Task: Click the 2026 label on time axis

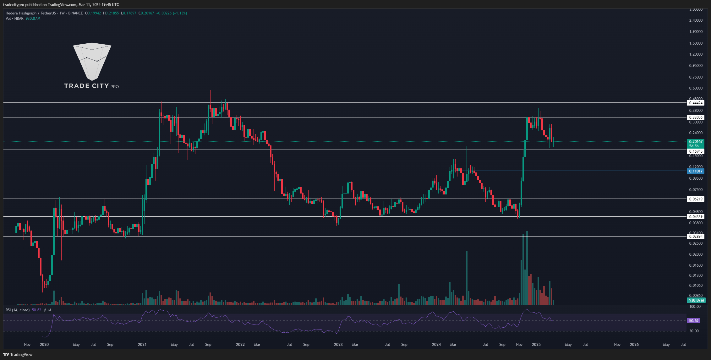Action: [x=634, y=345]
